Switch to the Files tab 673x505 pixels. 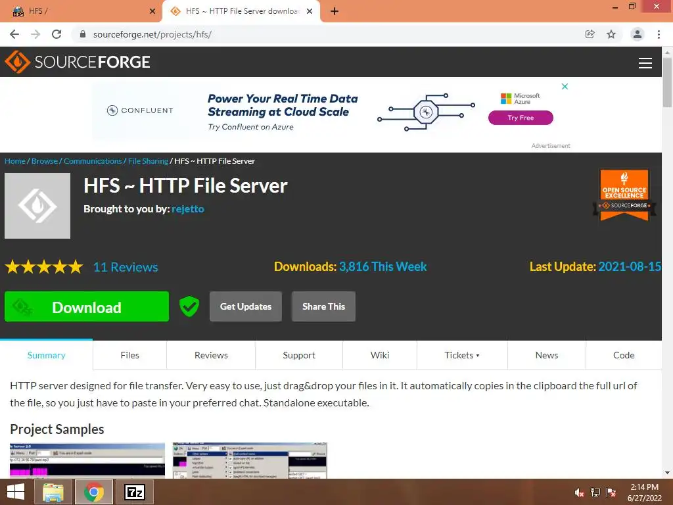[129, 355]
